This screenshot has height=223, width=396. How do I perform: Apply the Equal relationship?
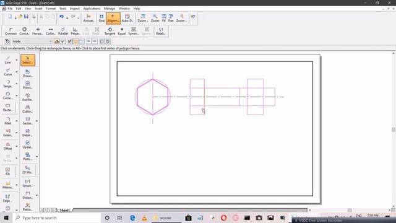pos(122,31)
